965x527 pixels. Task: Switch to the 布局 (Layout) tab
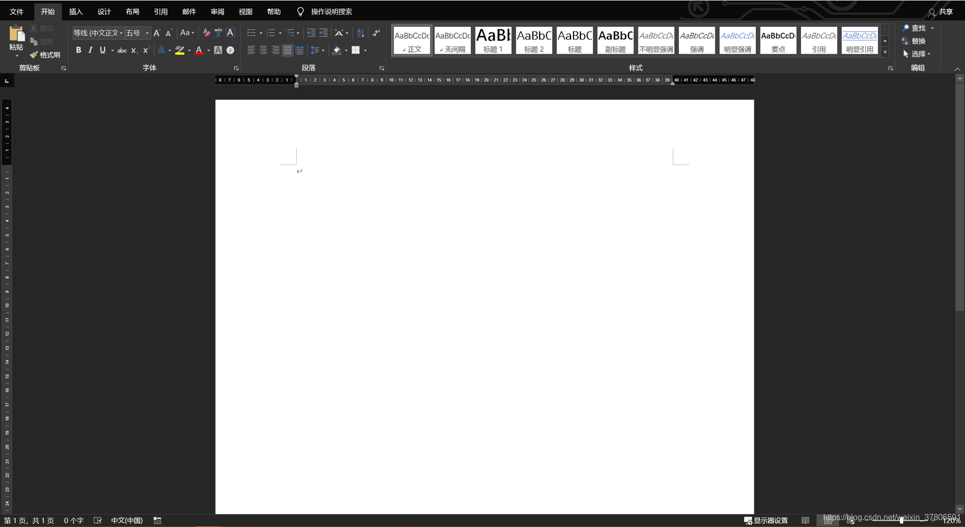click(133, 11)
